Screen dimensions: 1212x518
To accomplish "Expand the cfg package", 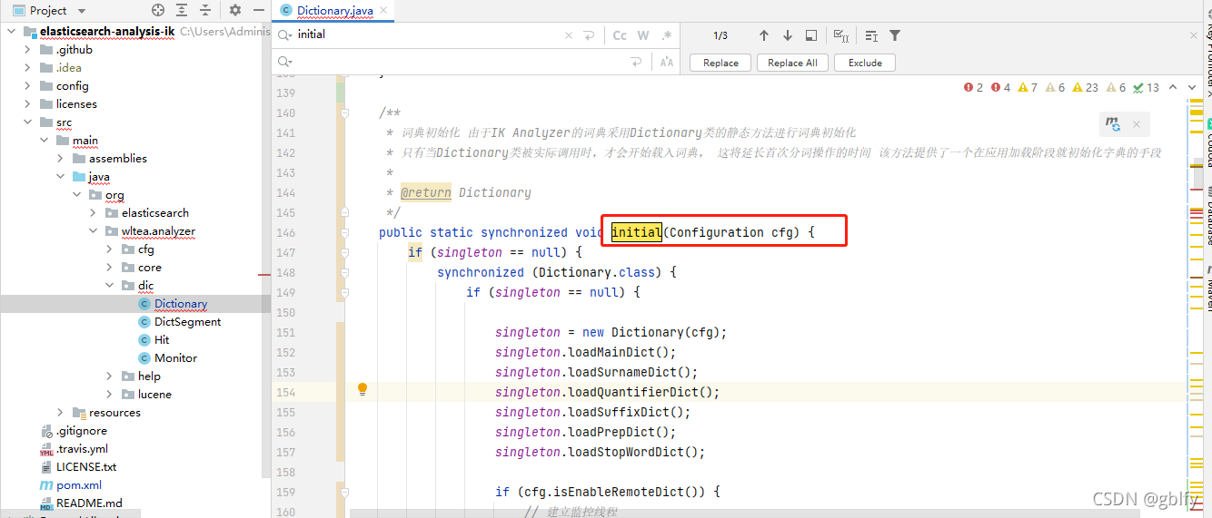I will (x=110, y=249).
